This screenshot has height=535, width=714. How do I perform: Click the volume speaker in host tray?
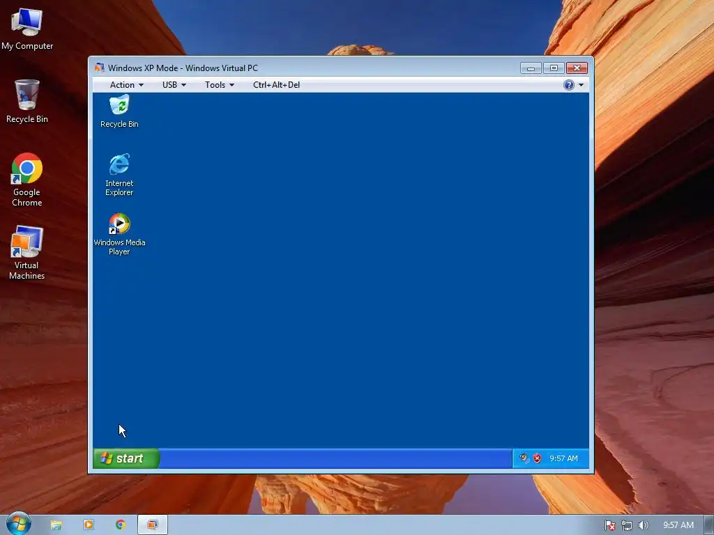643,525
